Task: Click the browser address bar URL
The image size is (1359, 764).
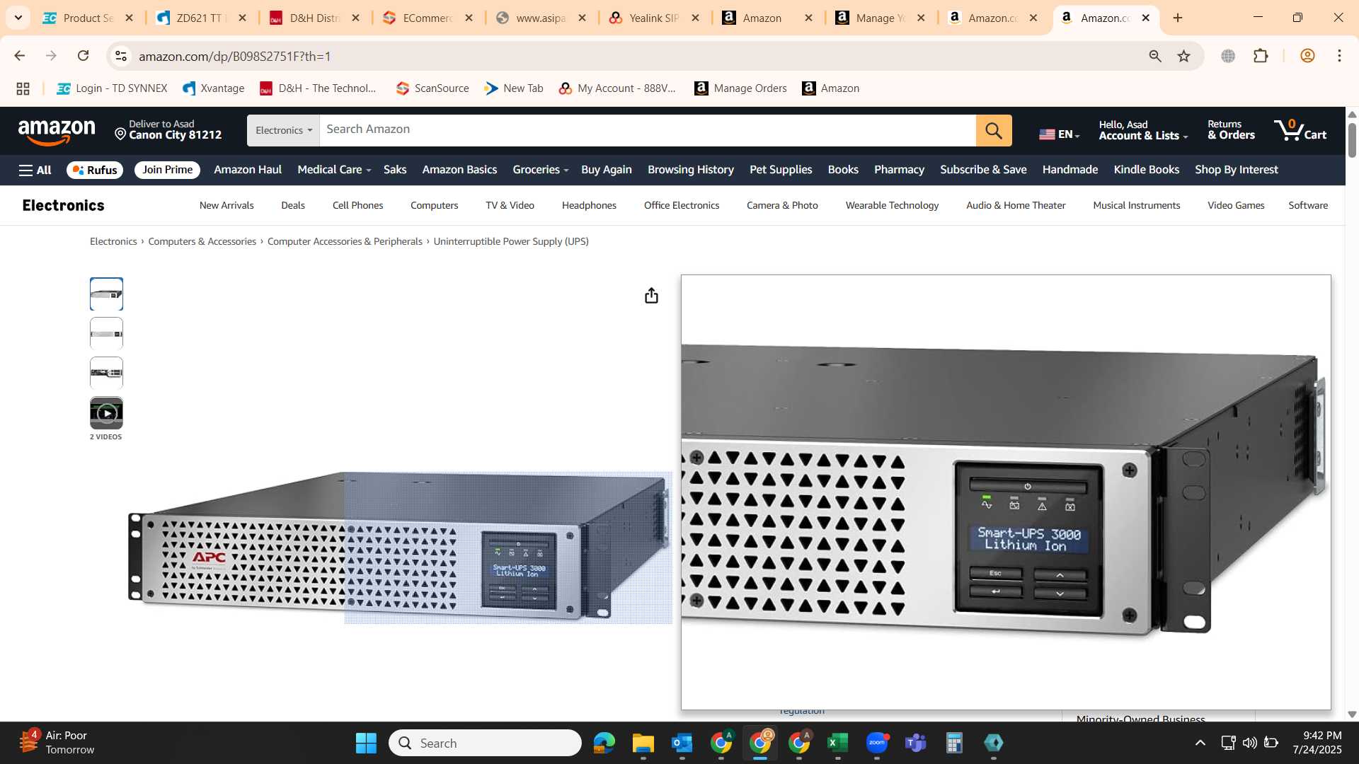Action: pos(234,56)
